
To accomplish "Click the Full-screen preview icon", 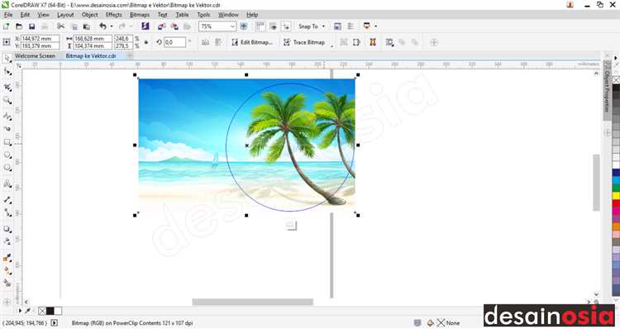I will point(244,26).
